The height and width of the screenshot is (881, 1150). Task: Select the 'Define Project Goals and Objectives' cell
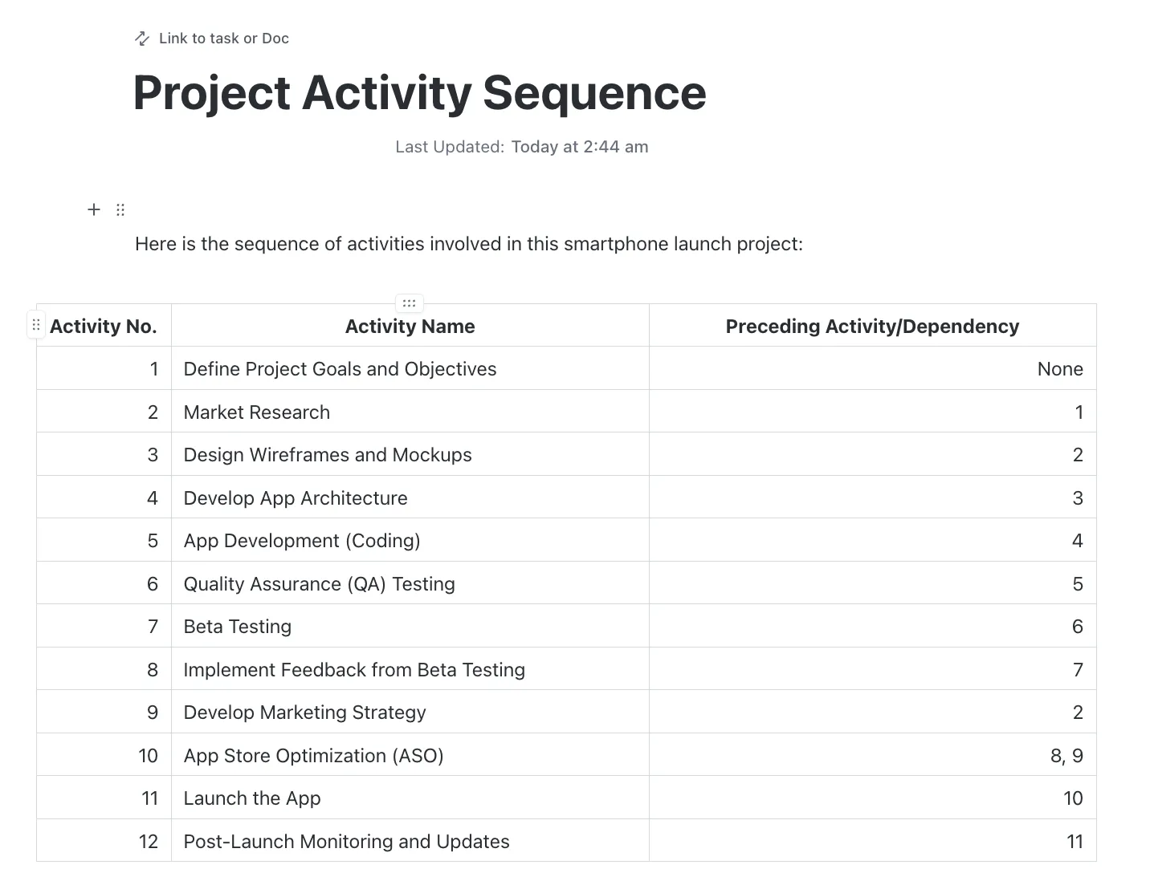point(410,368)
